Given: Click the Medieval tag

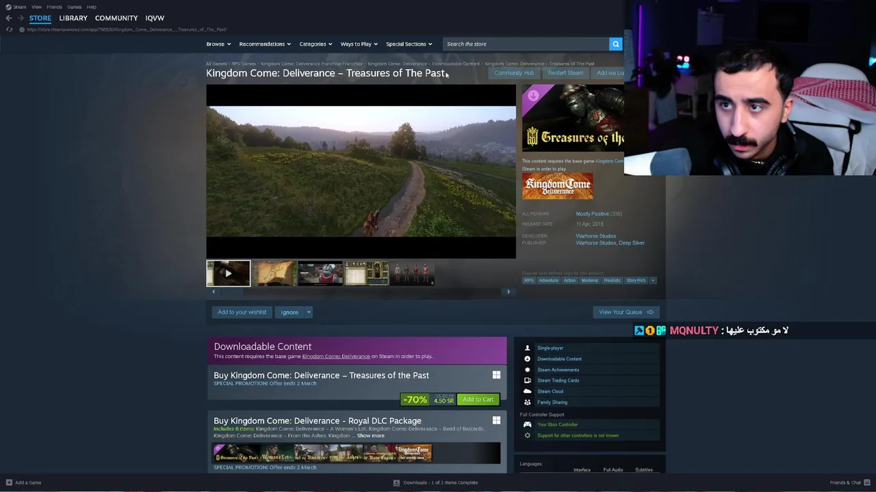Looking at the screenshot, I should click(x=589, y=280).
